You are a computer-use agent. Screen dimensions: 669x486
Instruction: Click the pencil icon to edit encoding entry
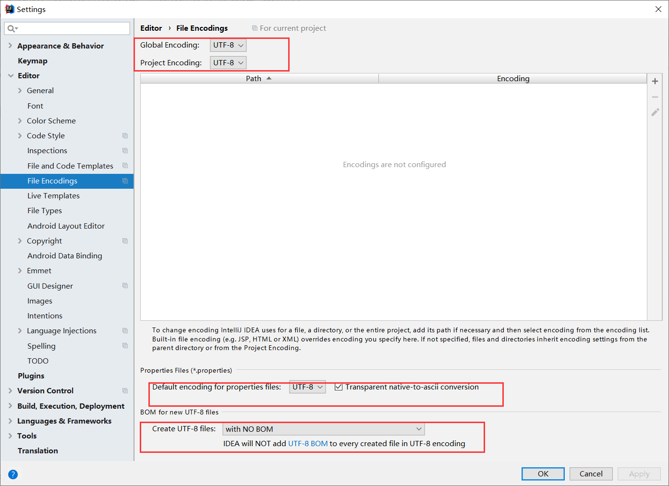pyautogui.click(x=655, y=112)
